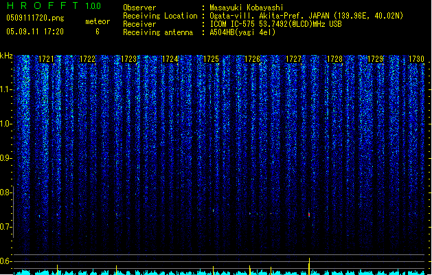Click the 1727 time marker

pyautogui.click(x=294, y=59)
